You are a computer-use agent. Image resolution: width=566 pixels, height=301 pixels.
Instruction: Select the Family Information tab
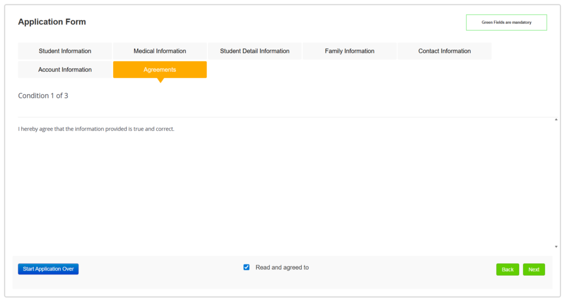(x=349, y=51)
